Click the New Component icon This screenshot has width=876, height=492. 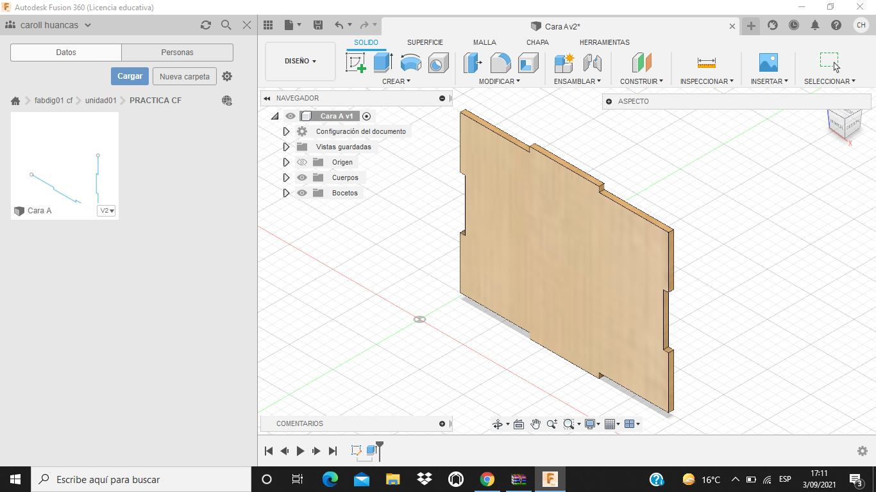click(564, 63)
